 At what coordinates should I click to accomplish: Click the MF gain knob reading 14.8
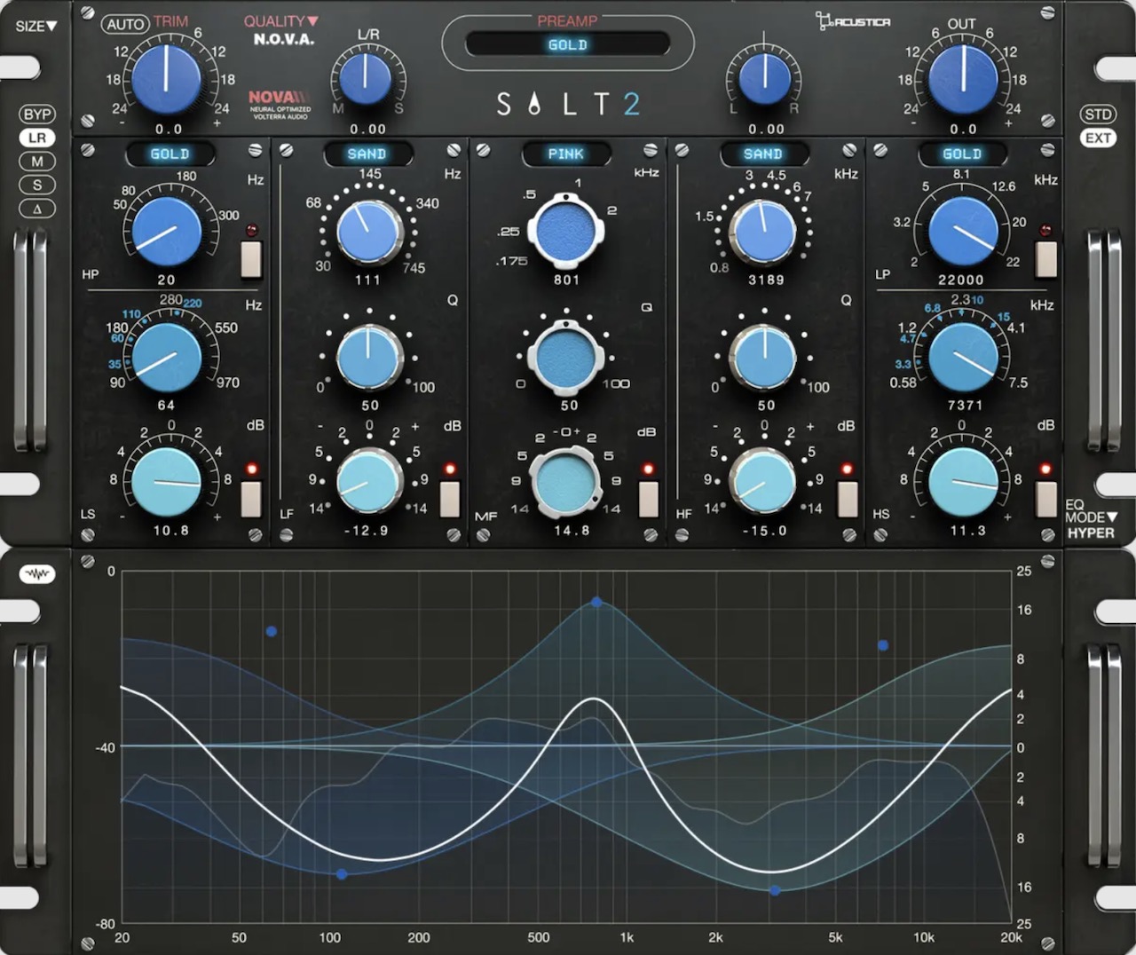click(566, 481)
